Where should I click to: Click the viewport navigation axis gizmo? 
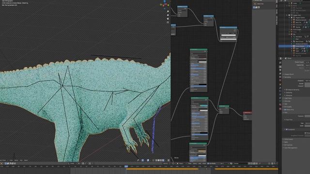point(165,4)
